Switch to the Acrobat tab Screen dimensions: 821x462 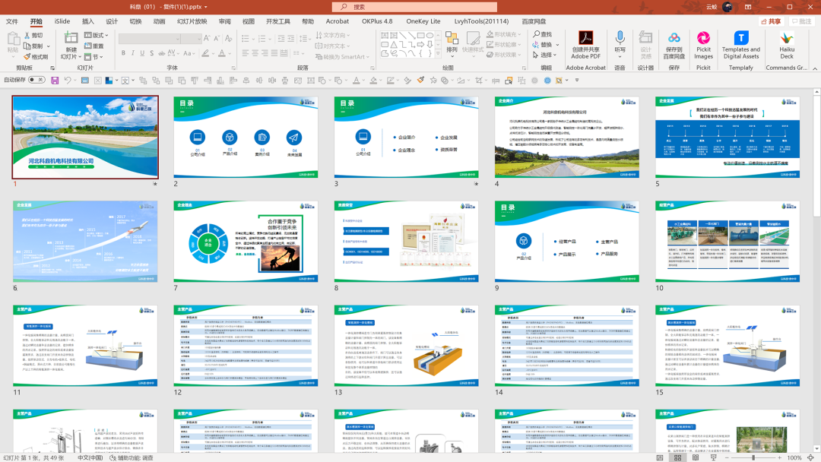[338, 21]
